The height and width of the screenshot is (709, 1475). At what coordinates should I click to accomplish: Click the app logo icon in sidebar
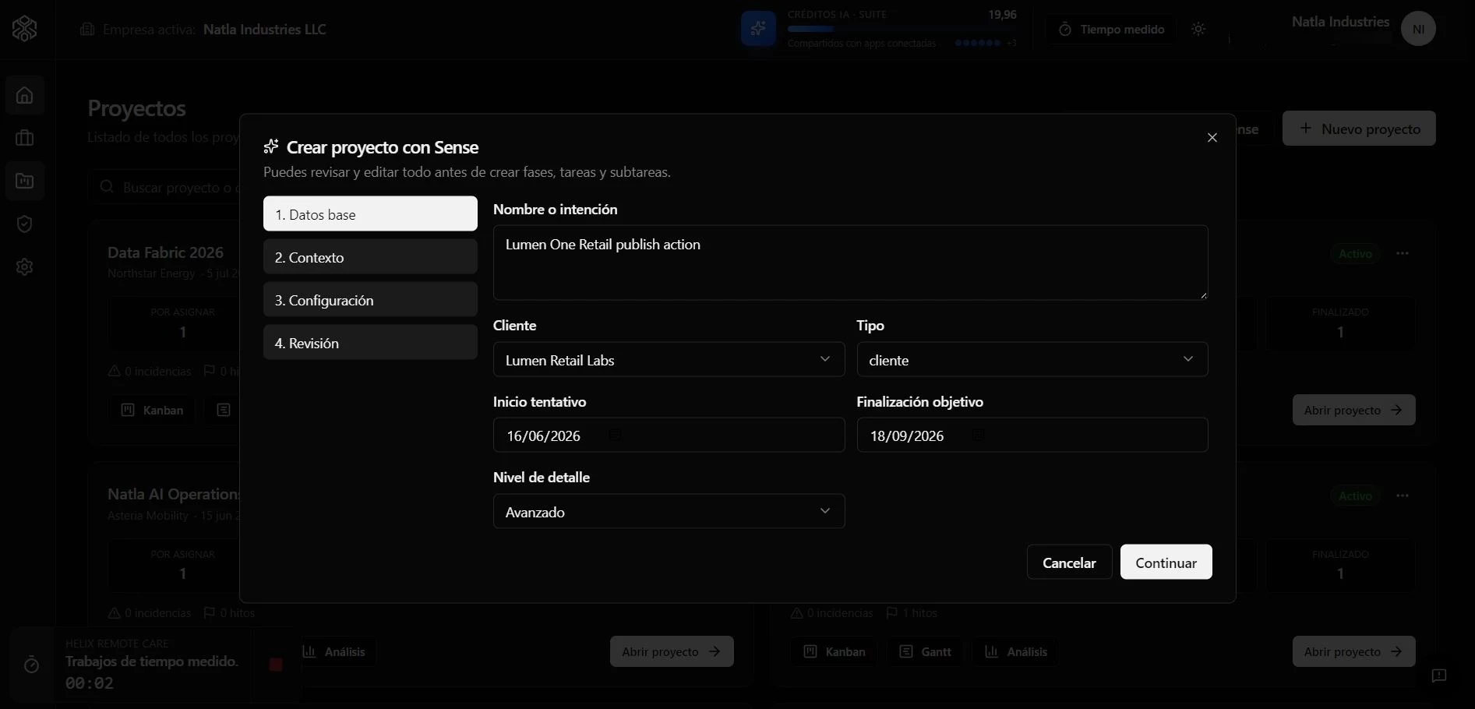(x=24, y=30)
